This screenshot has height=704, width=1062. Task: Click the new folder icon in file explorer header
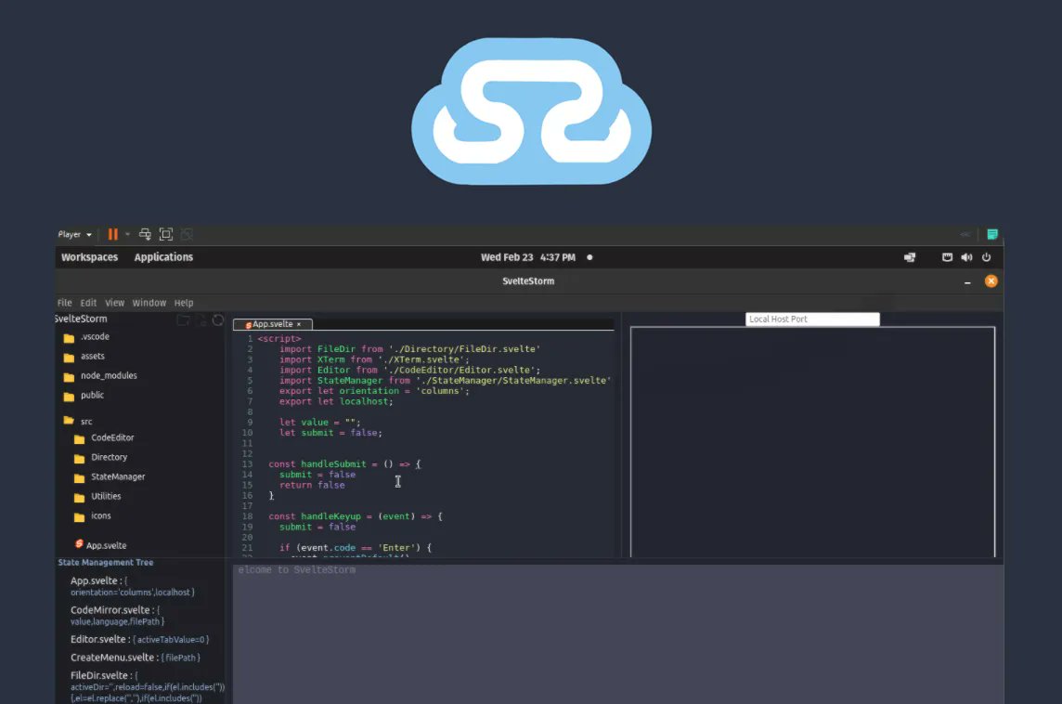(x=183, y=319)
